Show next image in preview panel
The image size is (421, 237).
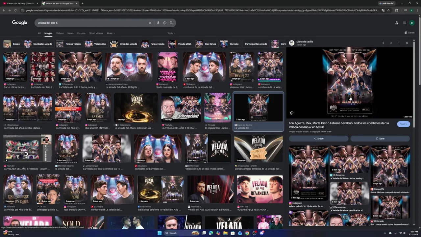[x=391, y=43]
